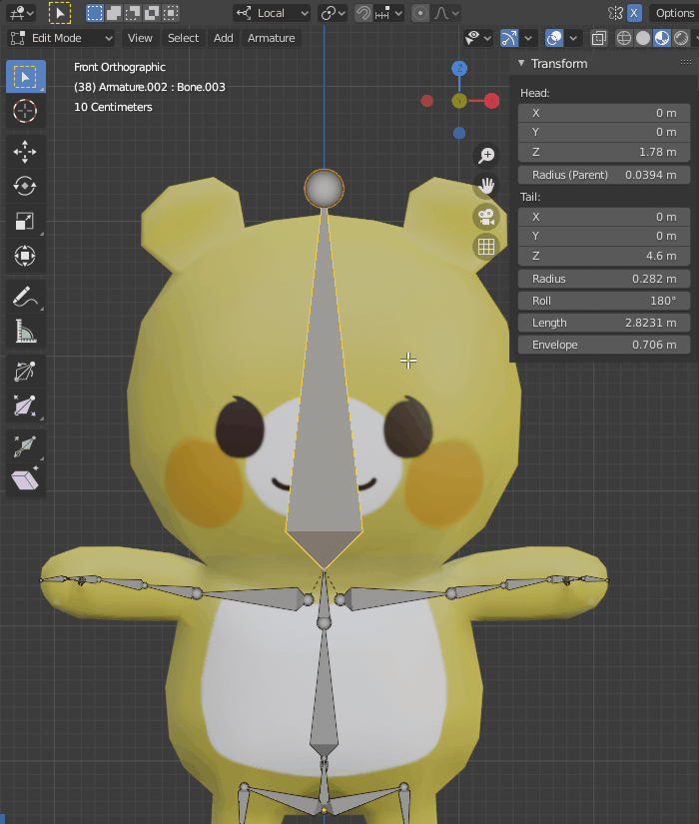Click the negative X red dot on the gizmo
Image resolution: width=699 pixels, height=824 pixels.
pyautogui.click(x=427, y=100)
